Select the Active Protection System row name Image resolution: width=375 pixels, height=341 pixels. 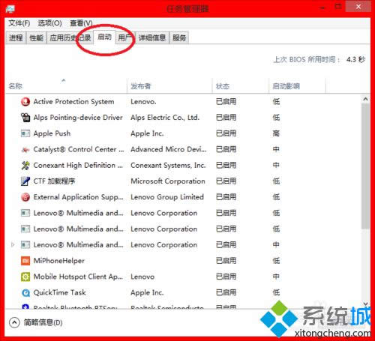(x=73, y=102)
